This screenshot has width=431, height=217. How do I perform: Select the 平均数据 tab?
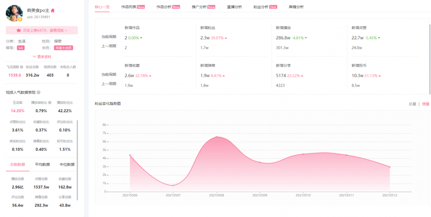coord(42,164)
